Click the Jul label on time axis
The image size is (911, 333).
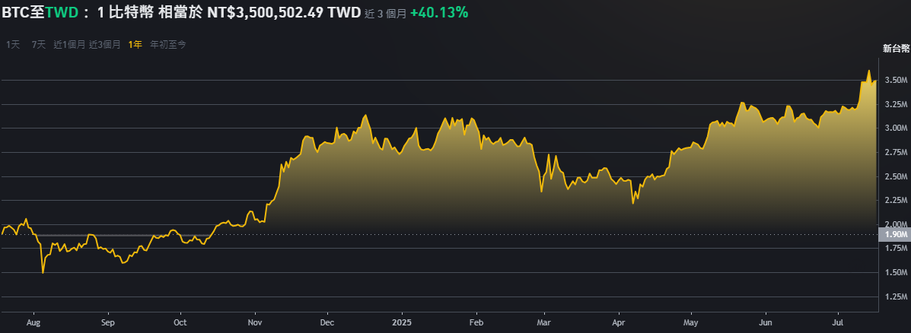(838, 322)
